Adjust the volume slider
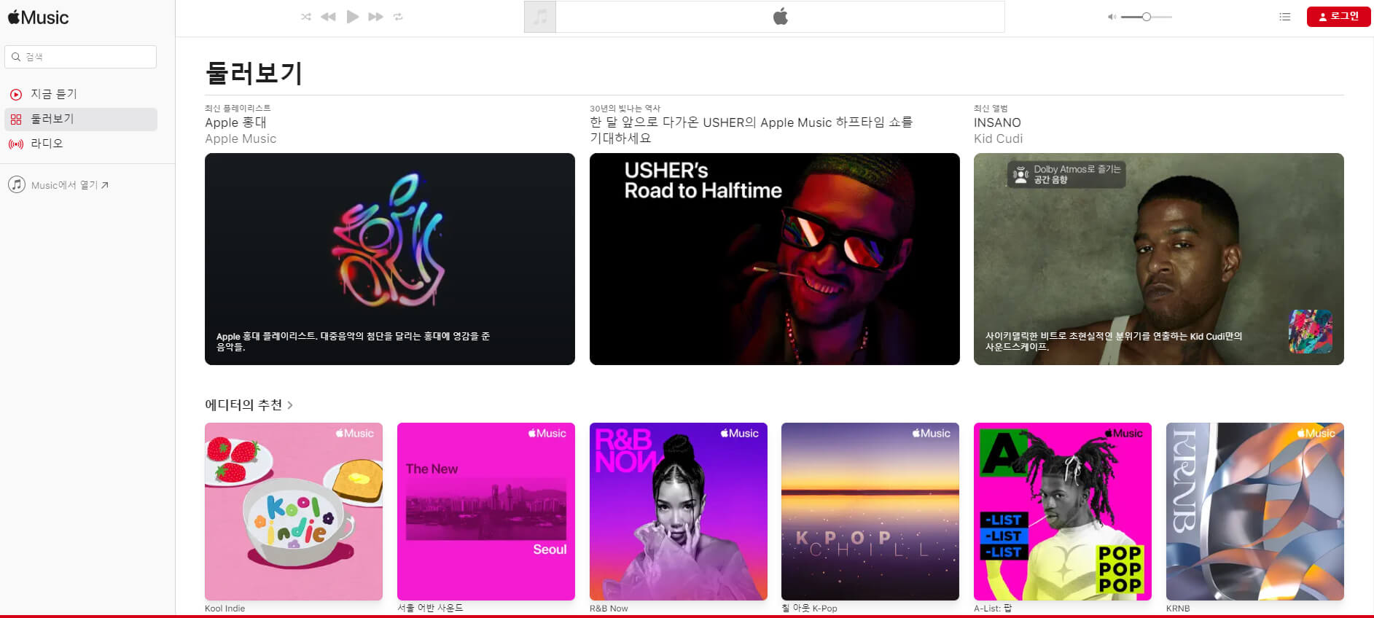 pyautogui.click(x=1146, y=17)
